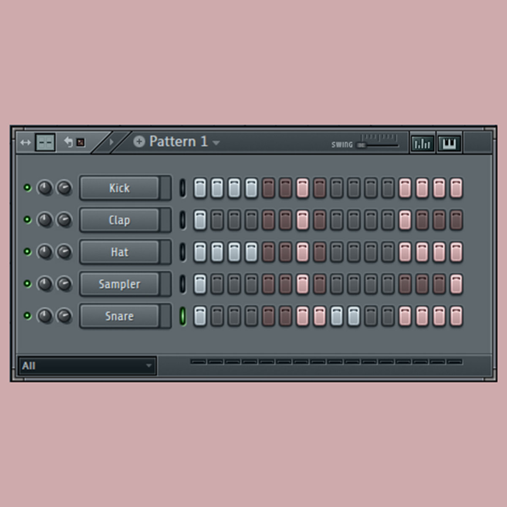Toggle the step-edit mode dashes button

tap(45, 143)
